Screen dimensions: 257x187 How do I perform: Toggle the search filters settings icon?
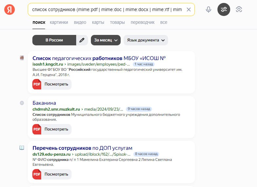tap(224, 9)
